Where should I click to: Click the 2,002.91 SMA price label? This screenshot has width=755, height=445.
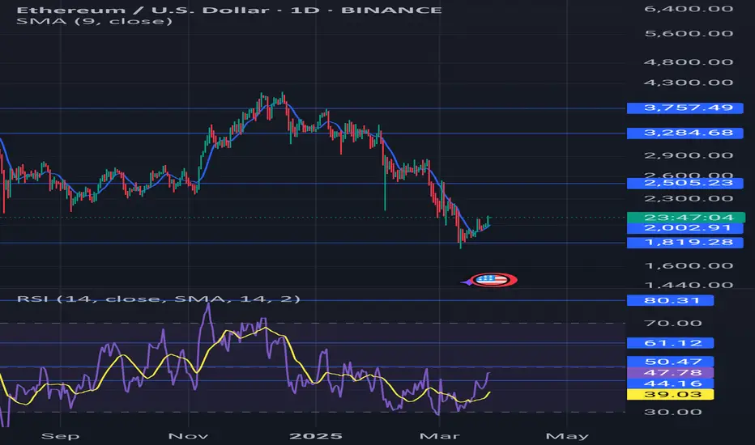pos(685,228)
